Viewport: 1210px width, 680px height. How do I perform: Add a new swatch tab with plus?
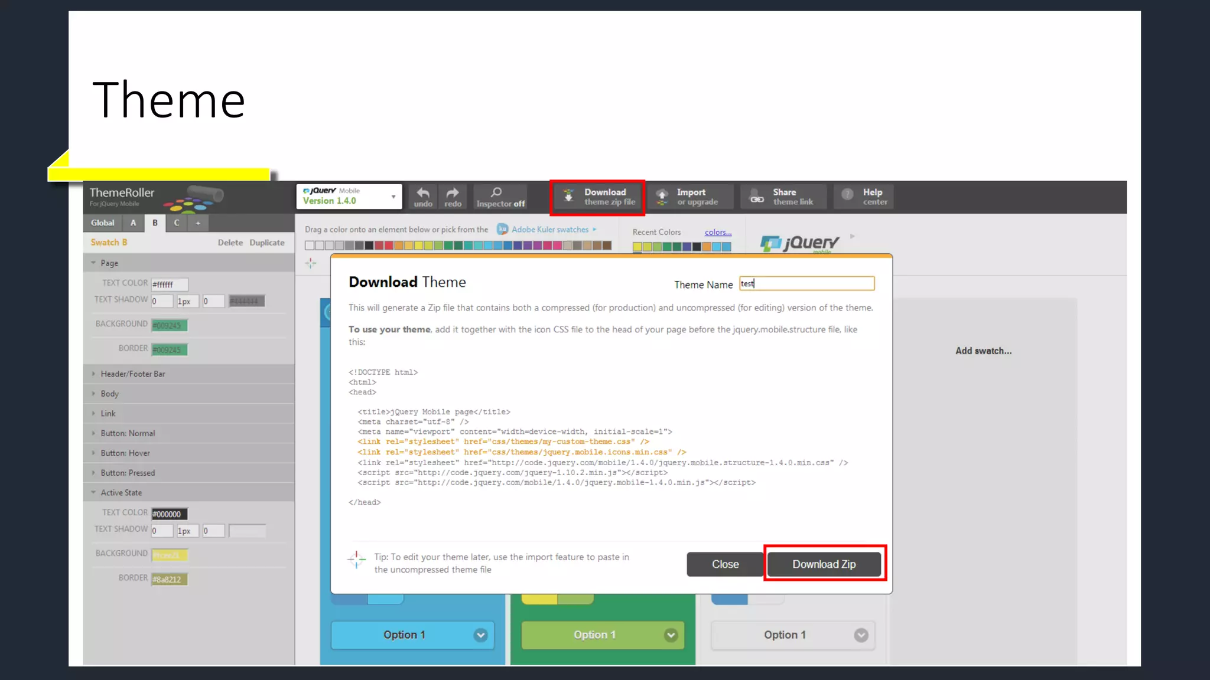(x=198, y=223)
